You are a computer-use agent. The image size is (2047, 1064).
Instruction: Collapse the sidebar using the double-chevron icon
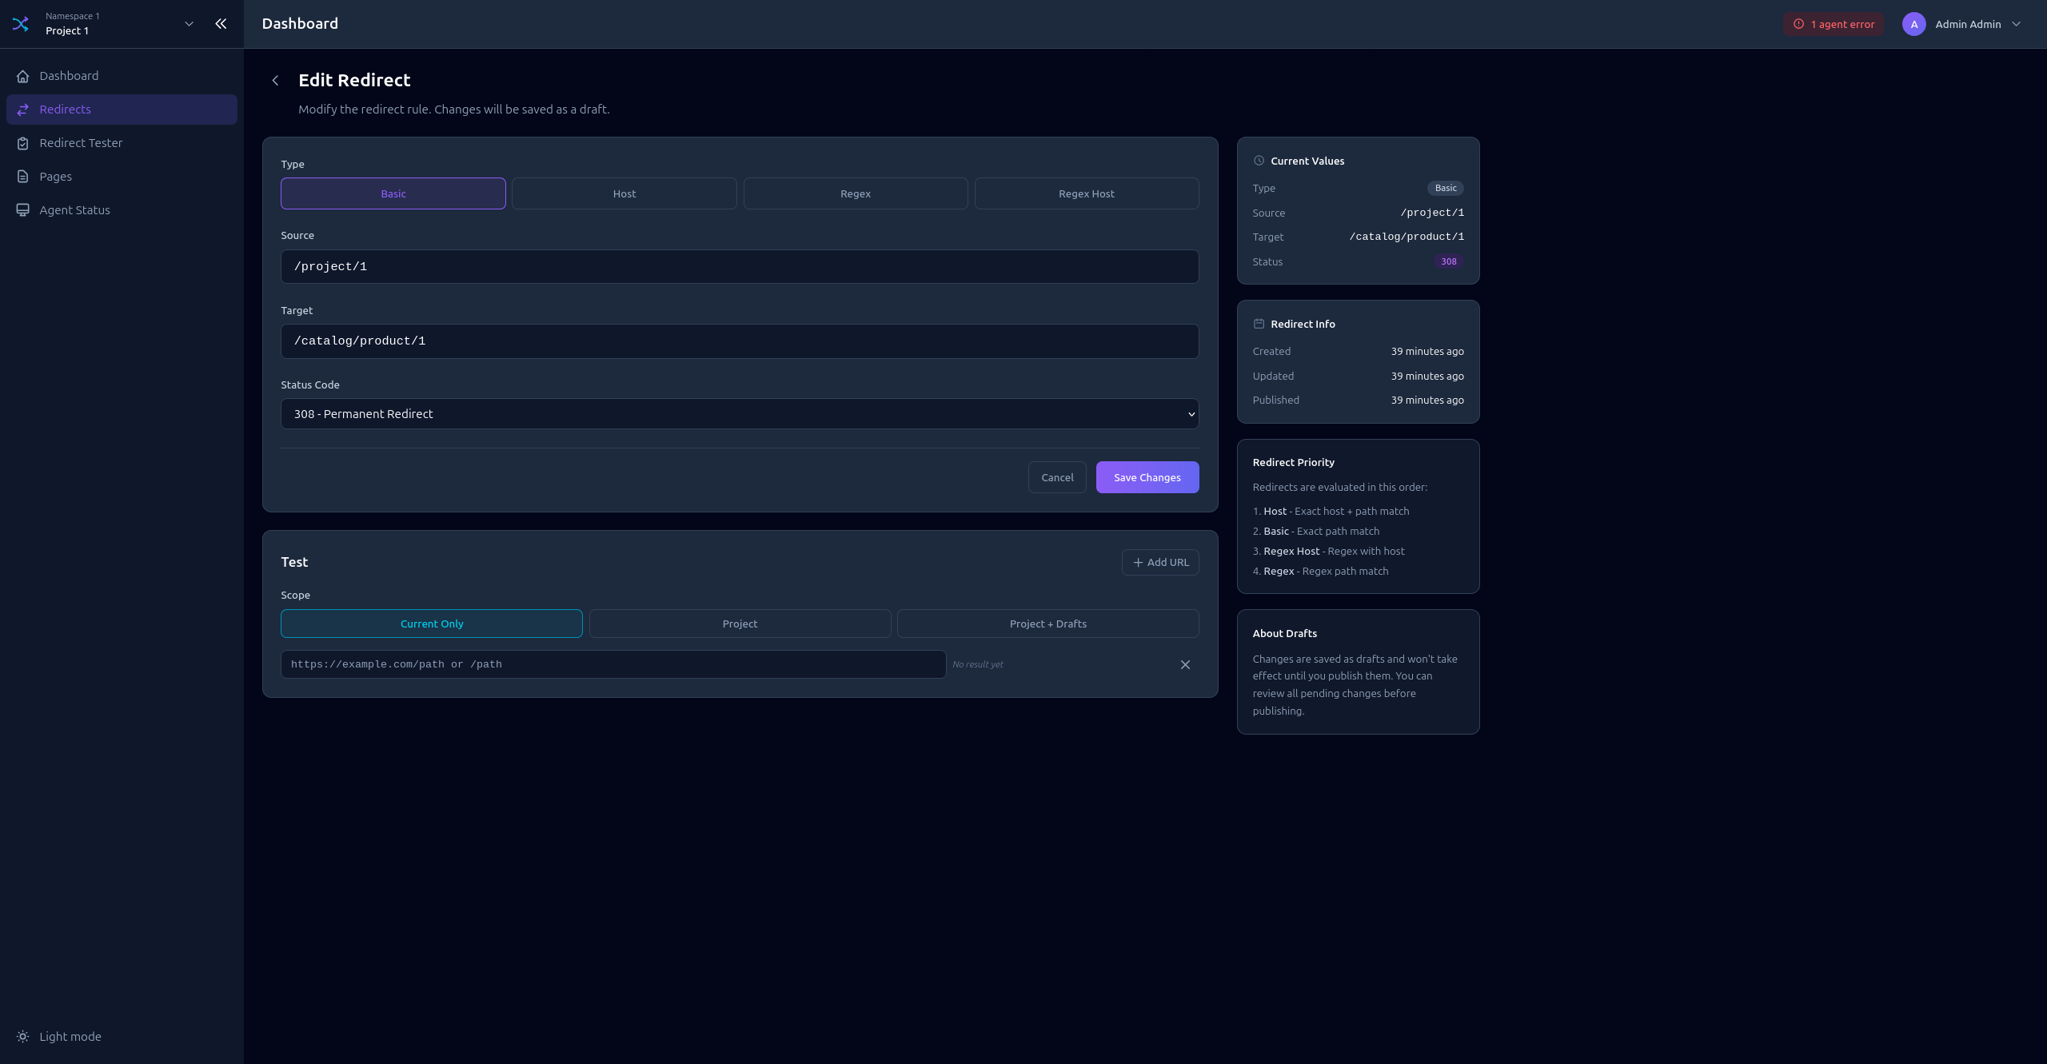(221, 24)
